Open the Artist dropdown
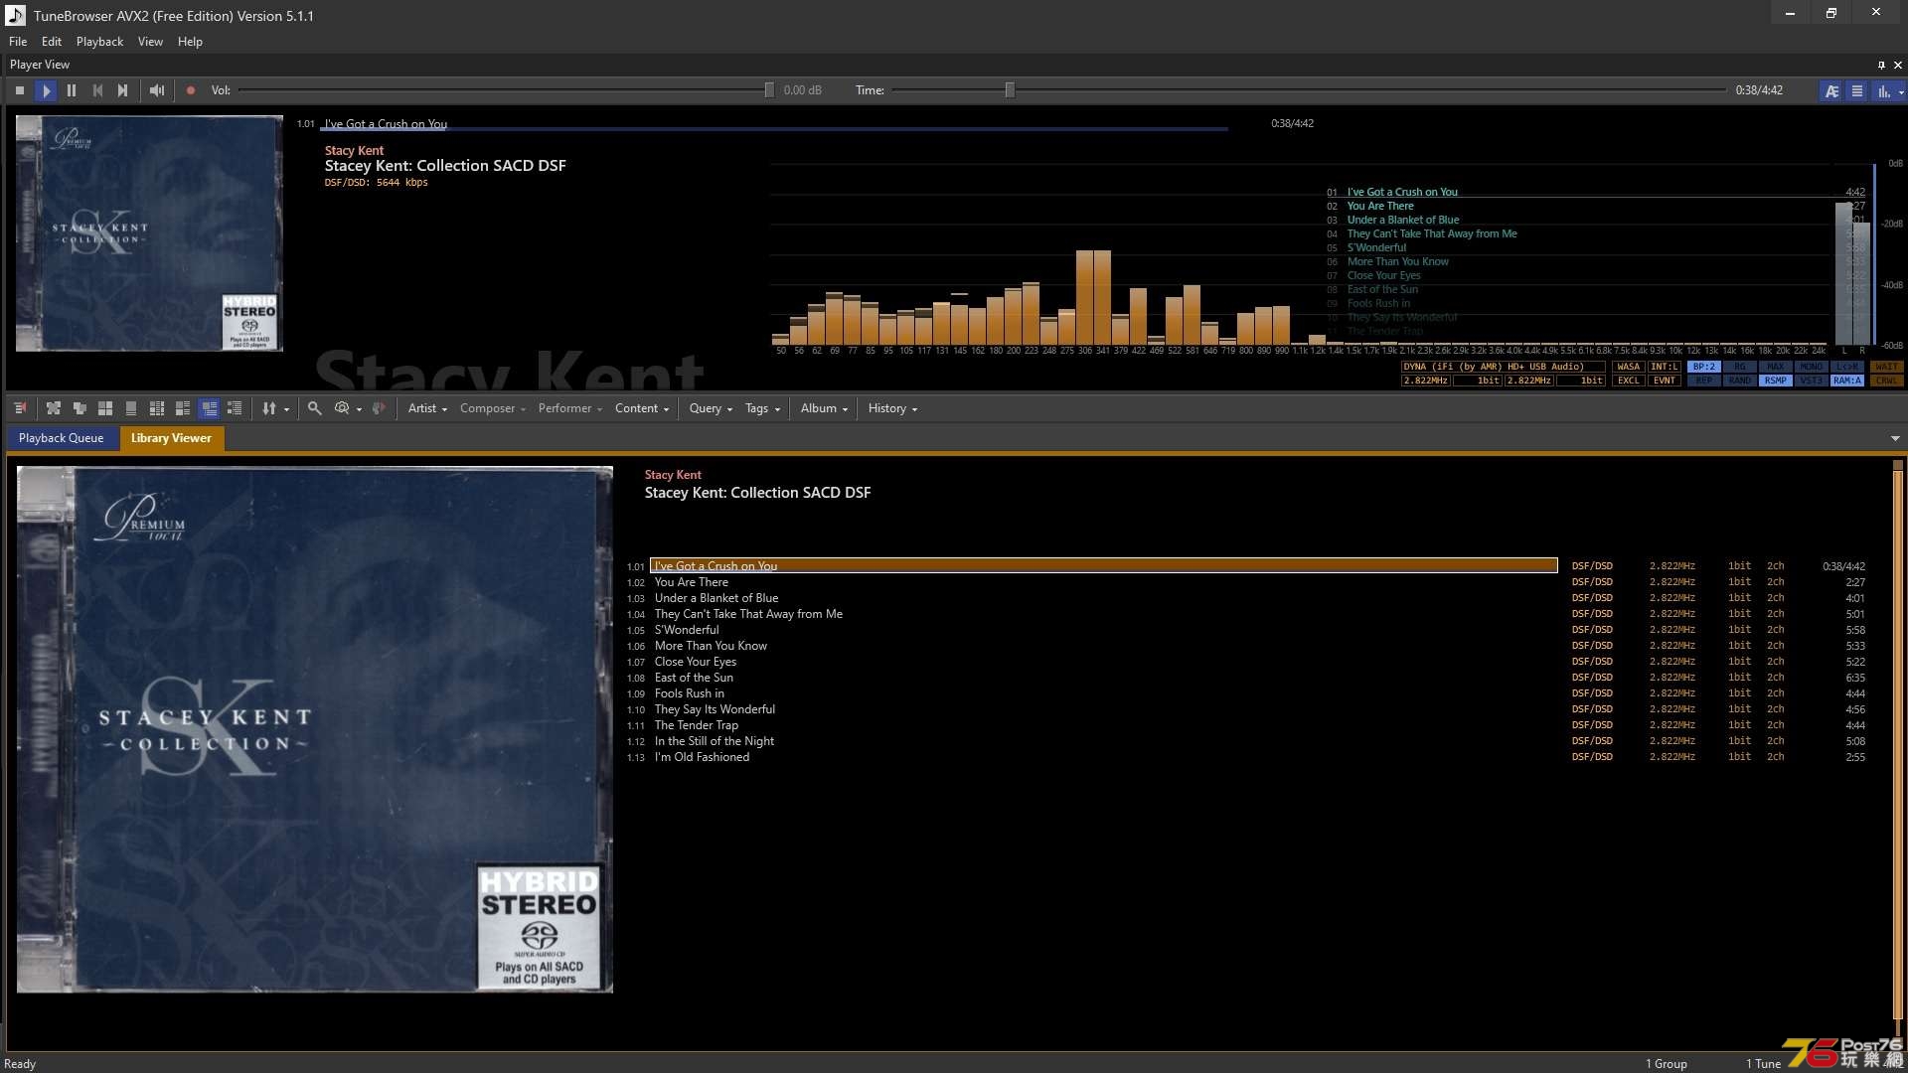 click(427, 408)
